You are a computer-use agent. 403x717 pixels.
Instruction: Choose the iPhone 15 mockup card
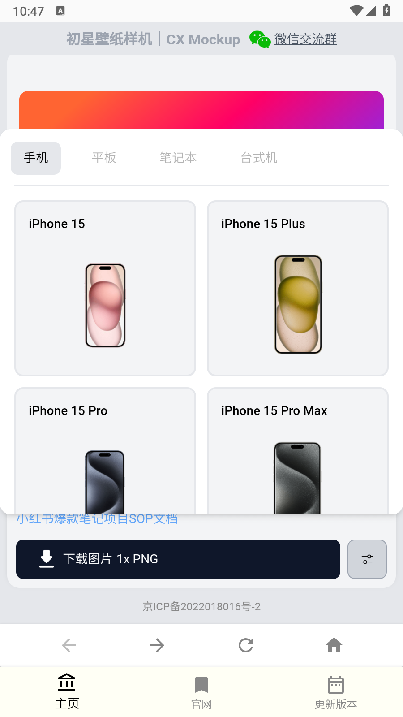[105, 288]
